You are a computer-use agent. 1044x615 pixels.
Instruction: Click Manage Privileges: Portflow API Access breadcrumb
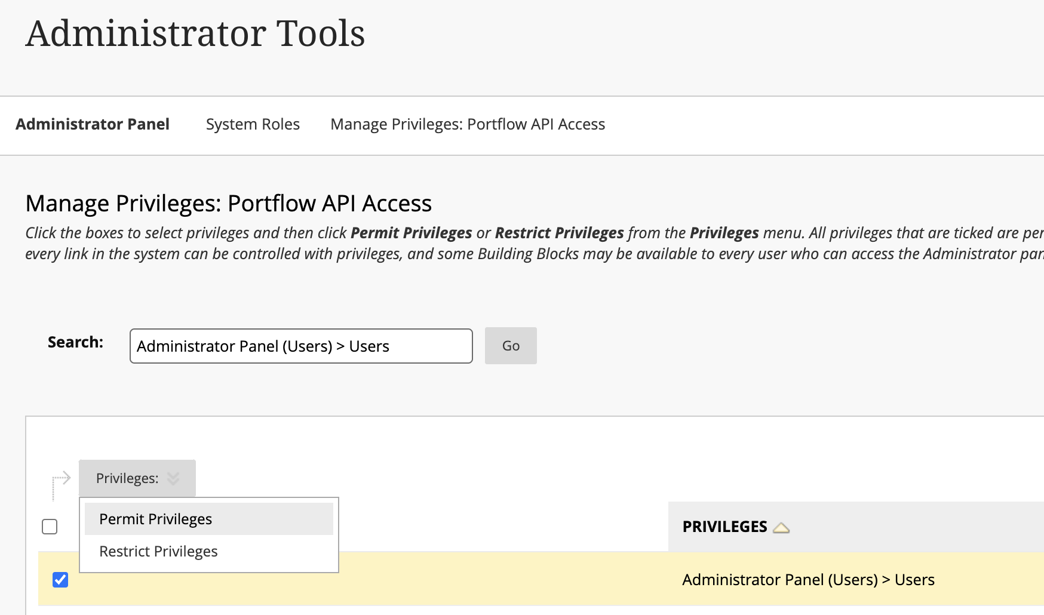point(468,124)
